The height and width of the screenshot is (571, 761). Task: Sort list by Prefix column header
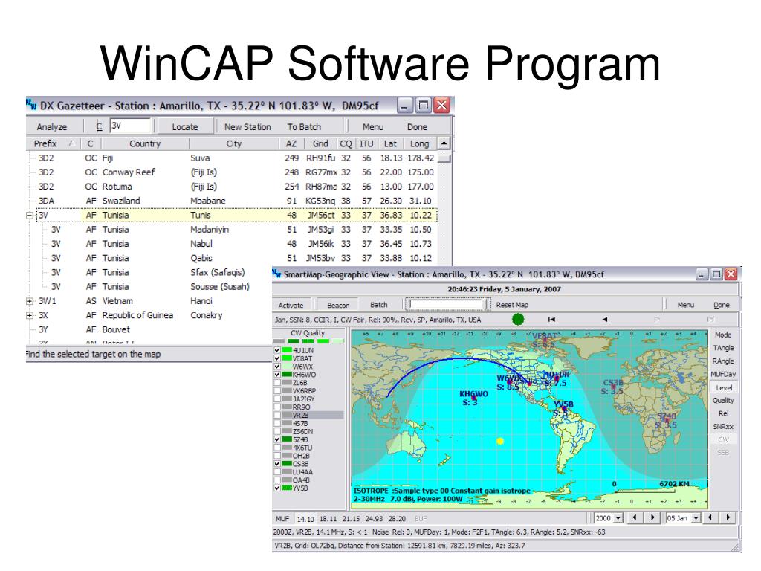pos(53,143)
